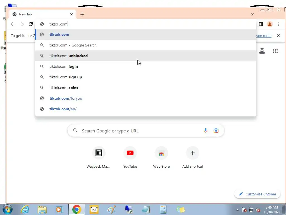286x215 pixels.
Task: Choose the tiktok.com URL suggestion
Action: [x=146, y=34]
